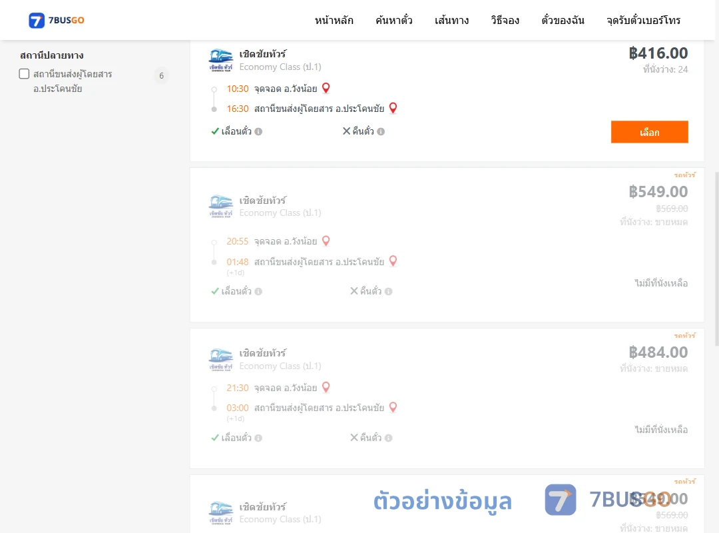Viewport: 719px width, 533px height.
Task: Open the ตั๋วของฉัน menu item
Action: pos(563,20)
